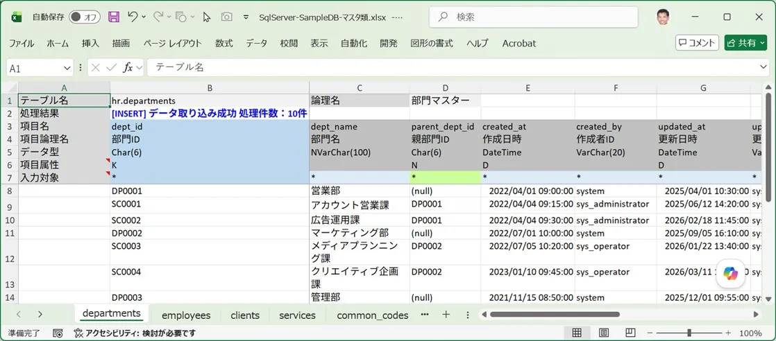Toggle the AutoSave switch
The image size is (776, 341).
tap(85, 17)
